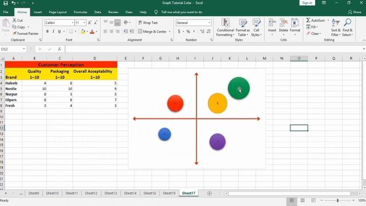Open the Insert ribbon tab
The image size is (366, 206).
[38, 12]
